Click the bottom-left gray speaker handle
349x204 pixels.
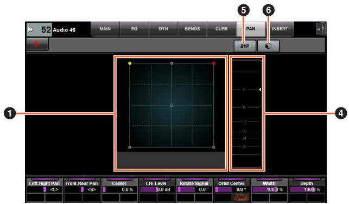(130, 147)
